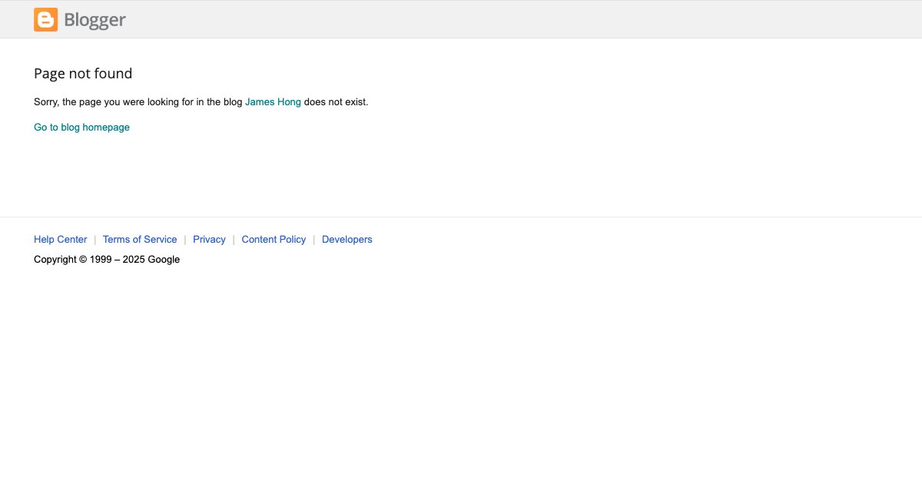
Task: Visit the Developers footer link
Action: pos(347,240)
